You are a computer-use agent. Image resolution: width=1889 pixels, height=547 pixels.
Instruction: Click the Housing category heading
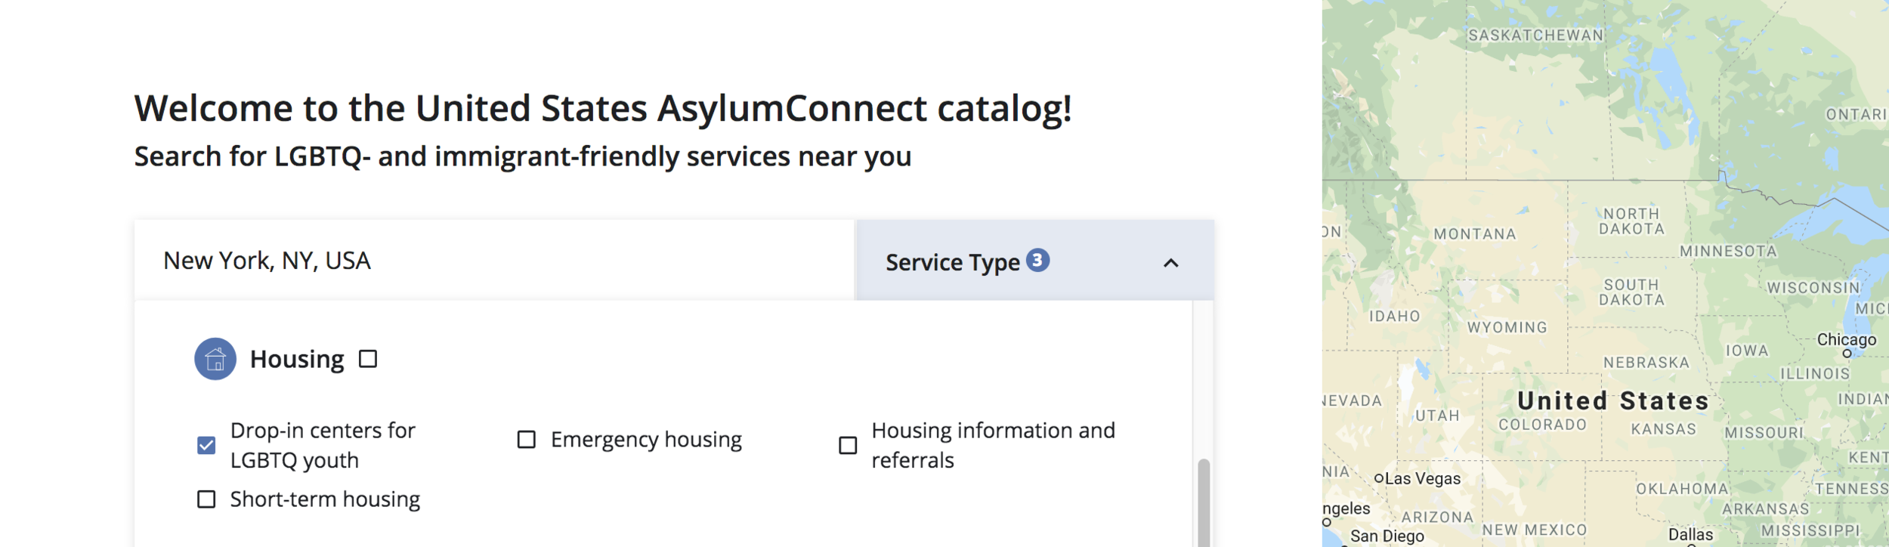tap(297, 360)
